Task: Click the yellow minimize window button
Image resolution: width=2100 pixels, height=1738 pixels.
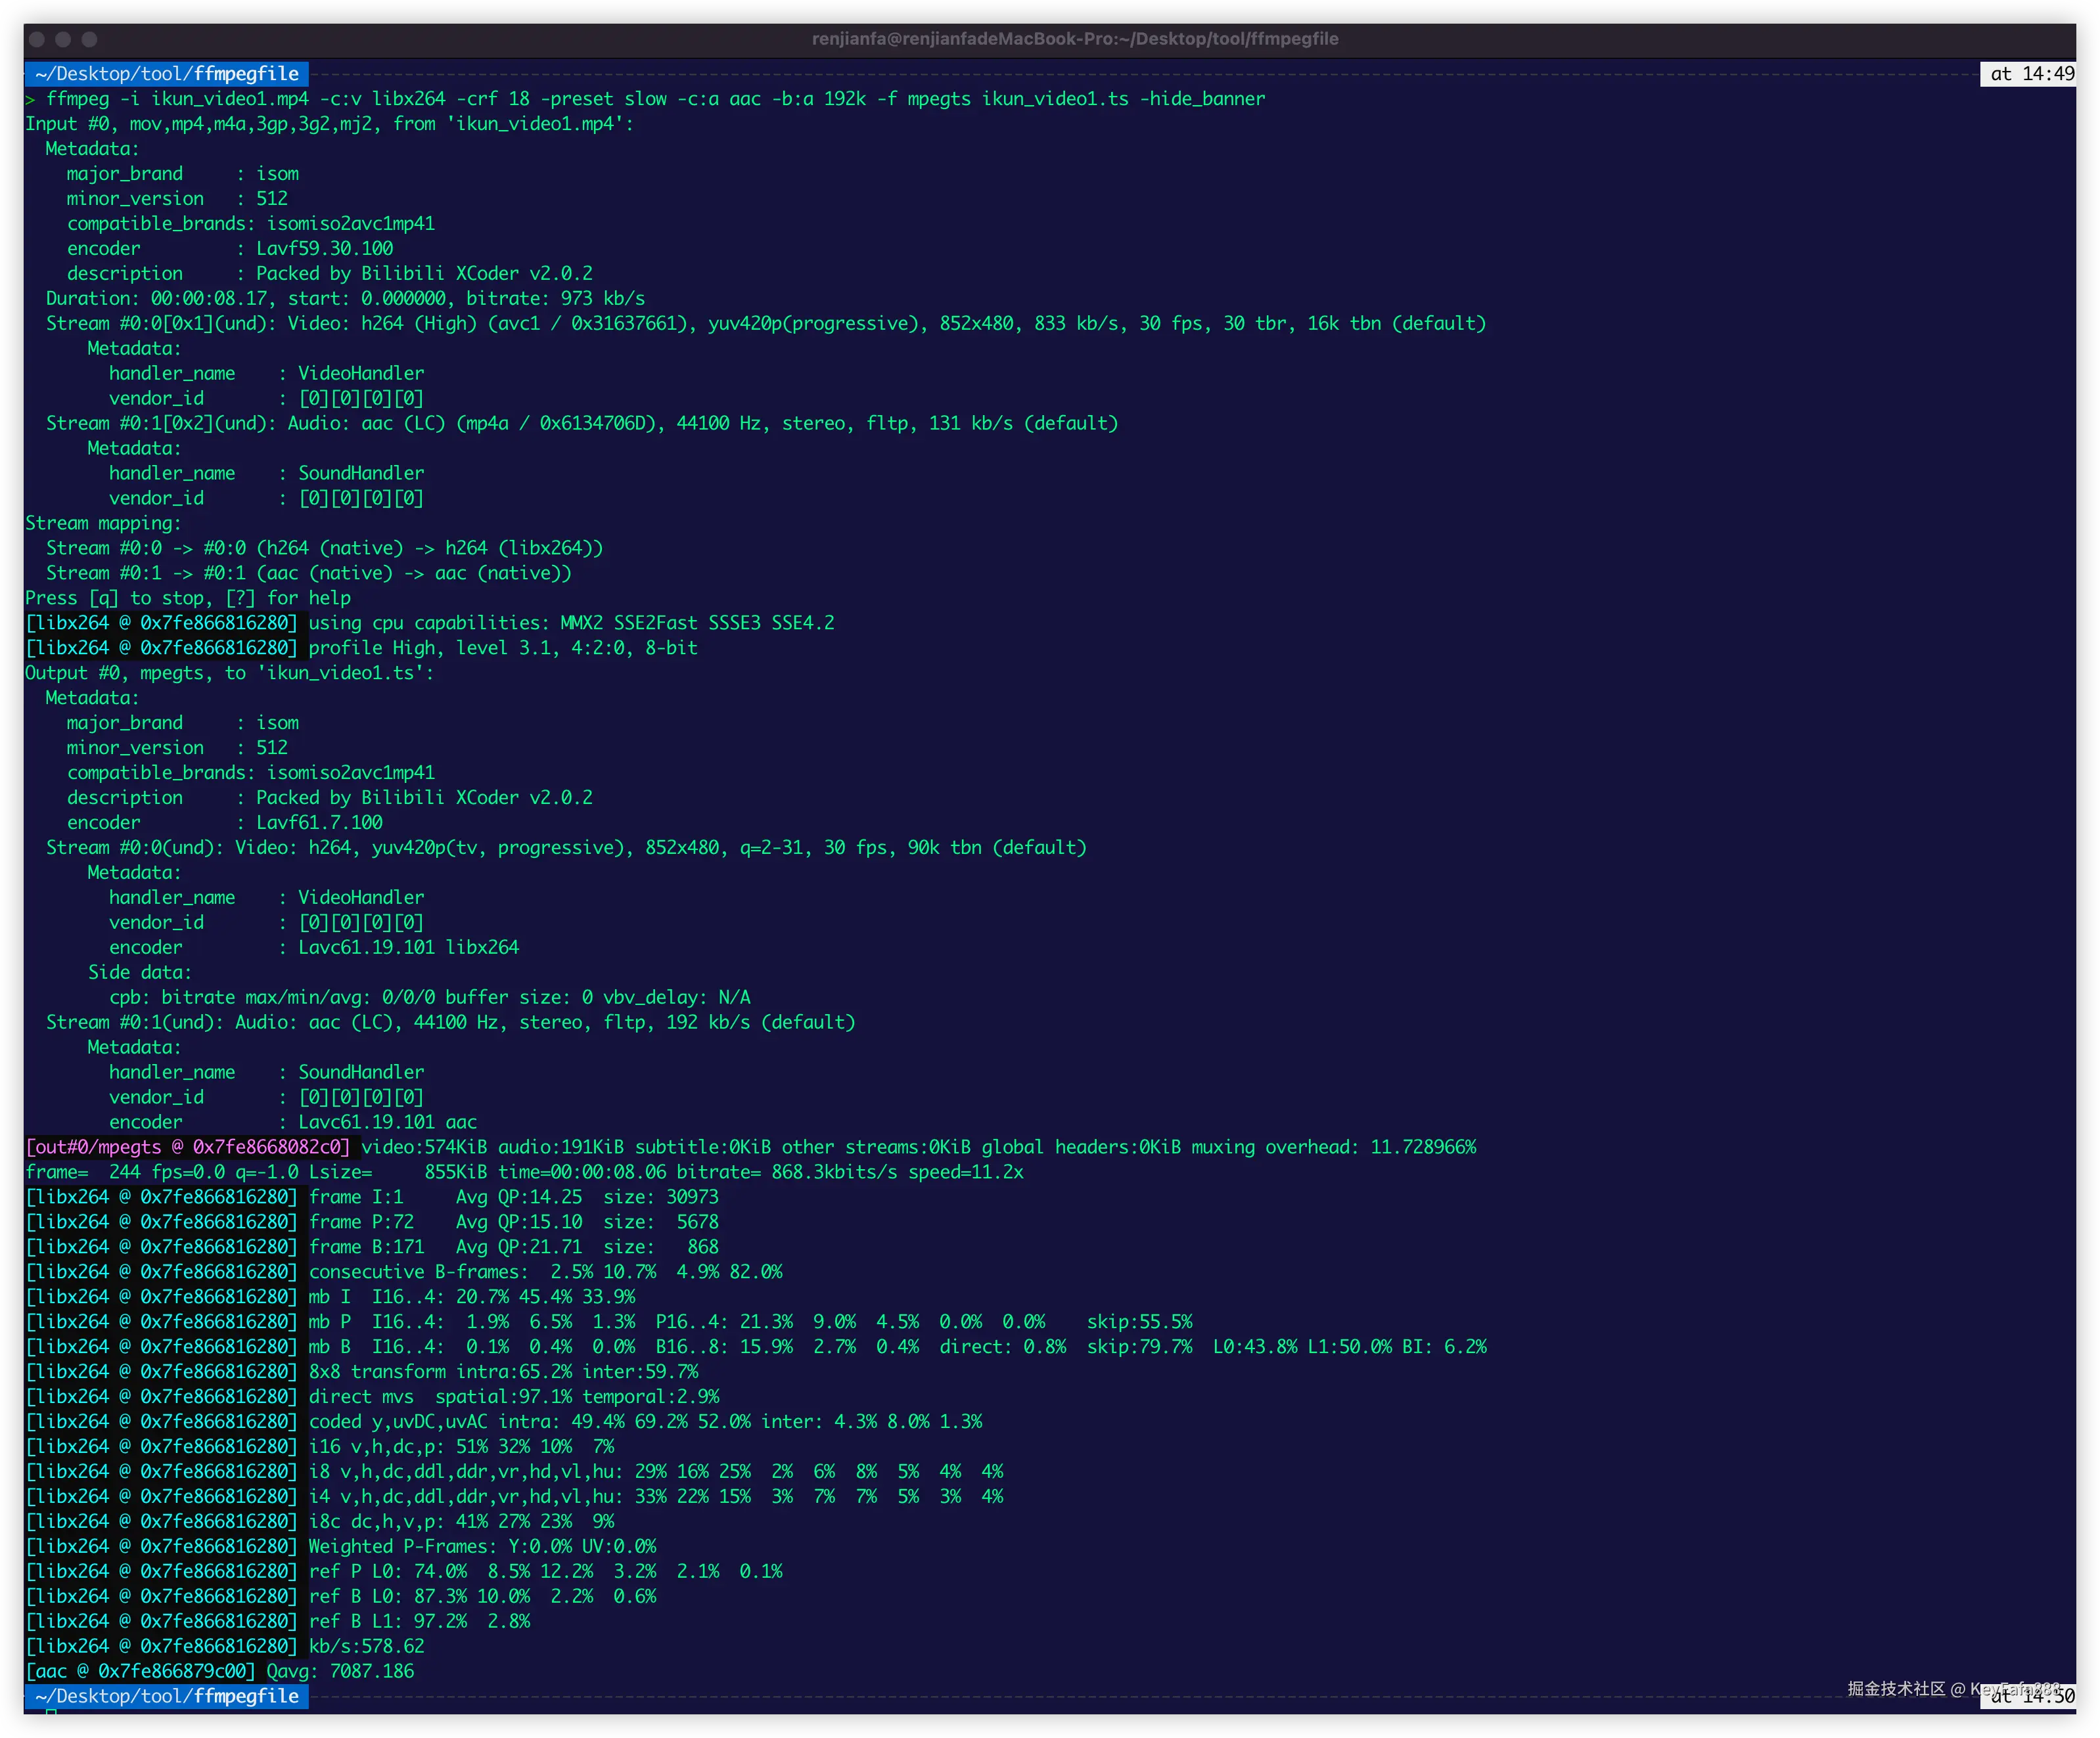Action: pyautogui.click(x=63, y=39)
